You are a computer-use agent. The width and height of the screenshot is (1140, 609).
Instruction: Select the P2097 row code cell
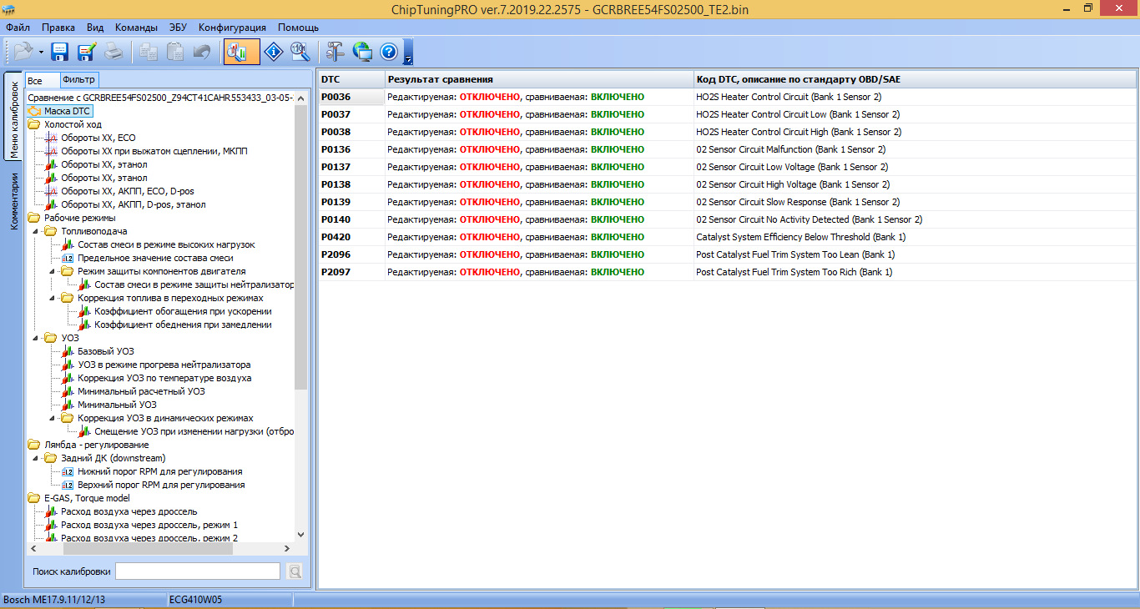351,272
